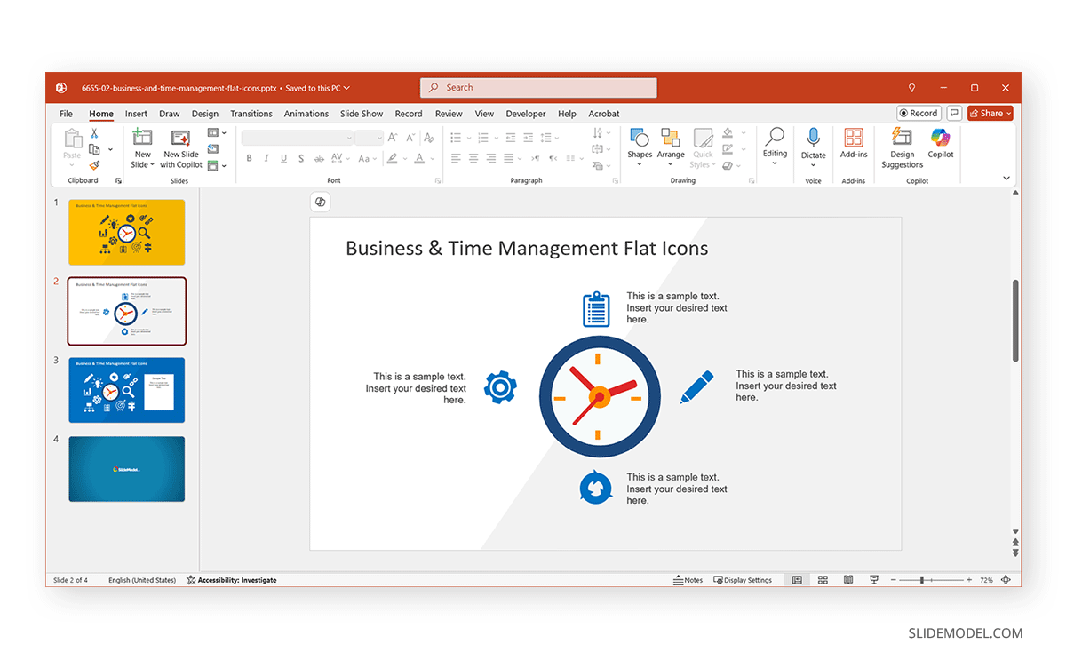Open the Arrange menu
Image resolution: width=1066 pixels, height=660 pixels.
point(671,147)
